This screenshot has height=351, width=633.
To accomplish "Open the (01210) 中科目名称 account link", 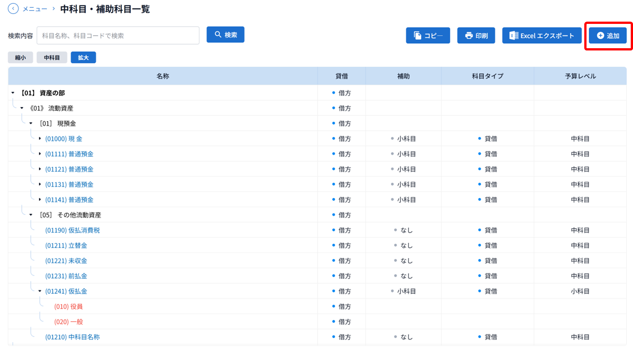I will pyautogui.click(x=73, y=337).
